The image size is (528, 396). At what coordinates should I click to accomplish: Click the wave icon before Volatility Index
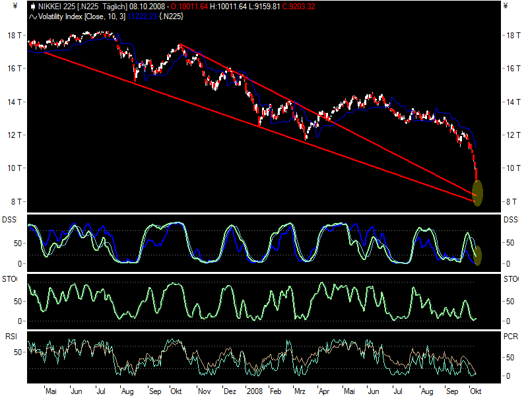pos(32,16)
